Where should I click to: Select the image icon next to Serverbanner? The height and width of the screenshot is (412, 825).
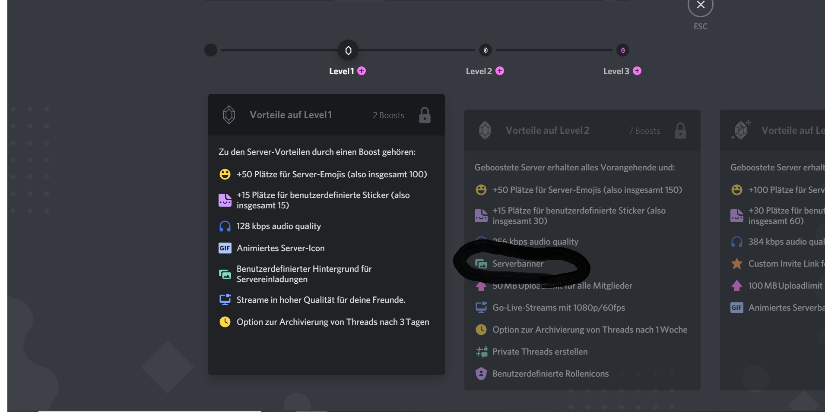pos(482,264)
